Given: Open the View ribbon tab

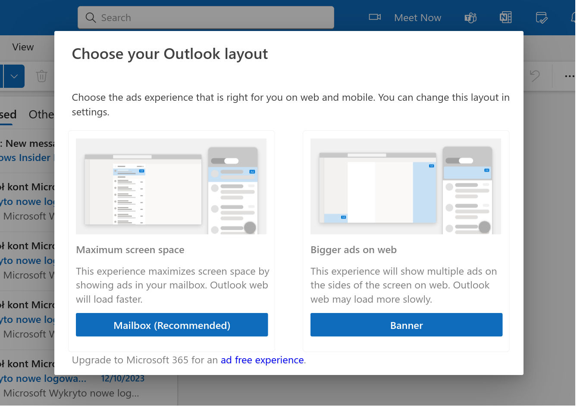Looking at the screenshot, I should click(23, 47).
